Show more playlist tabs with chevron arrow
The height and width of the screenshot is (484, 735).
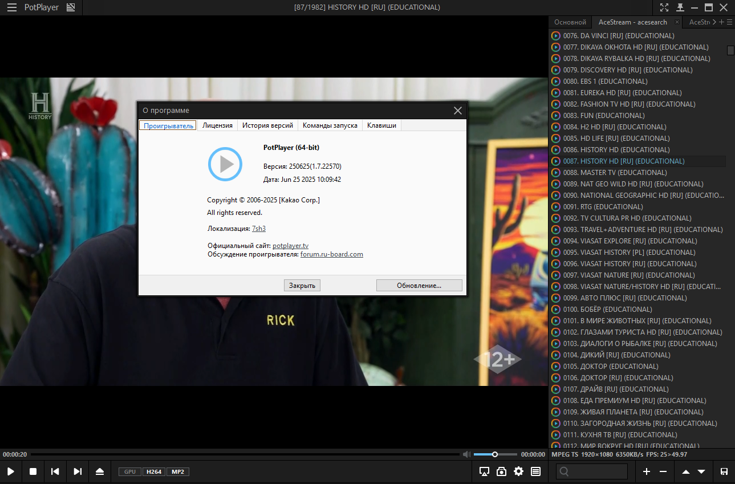[714, 22]
